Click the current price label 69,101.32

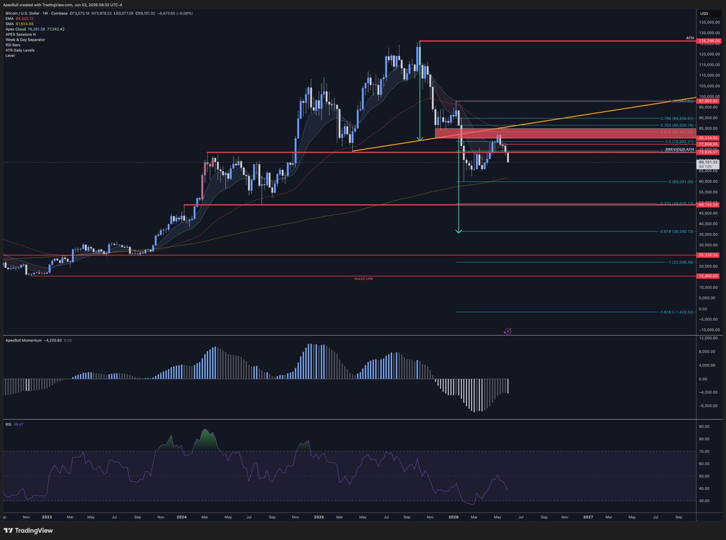pyautogui.click(x=708, y=162)
